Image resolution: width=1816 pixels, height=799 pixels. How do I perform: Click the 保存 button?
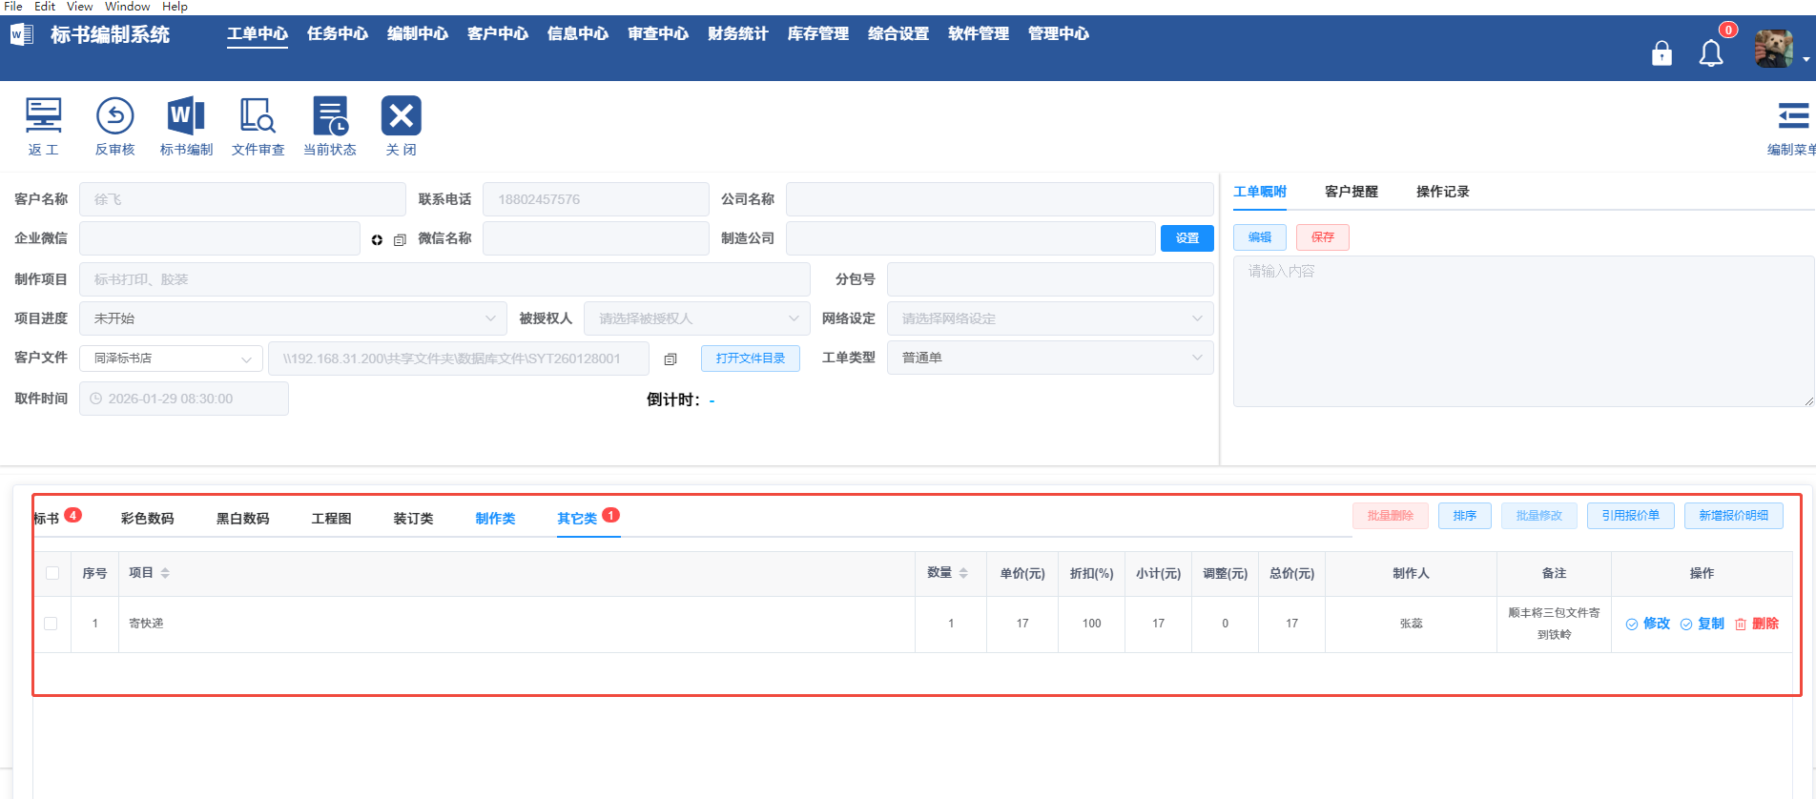point(1323,237)
